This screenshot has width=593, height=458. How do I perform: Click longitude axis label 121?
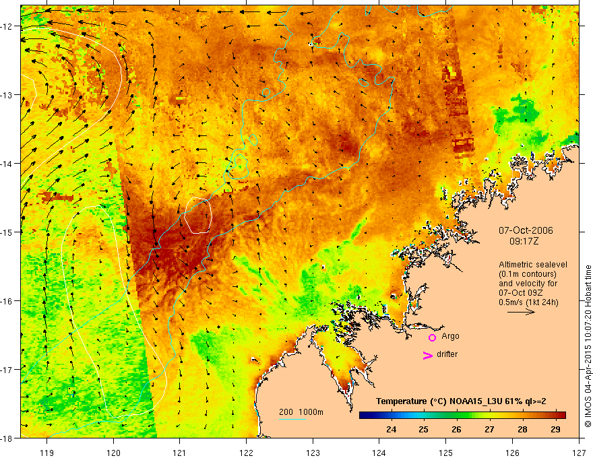[x=180, y=453]
